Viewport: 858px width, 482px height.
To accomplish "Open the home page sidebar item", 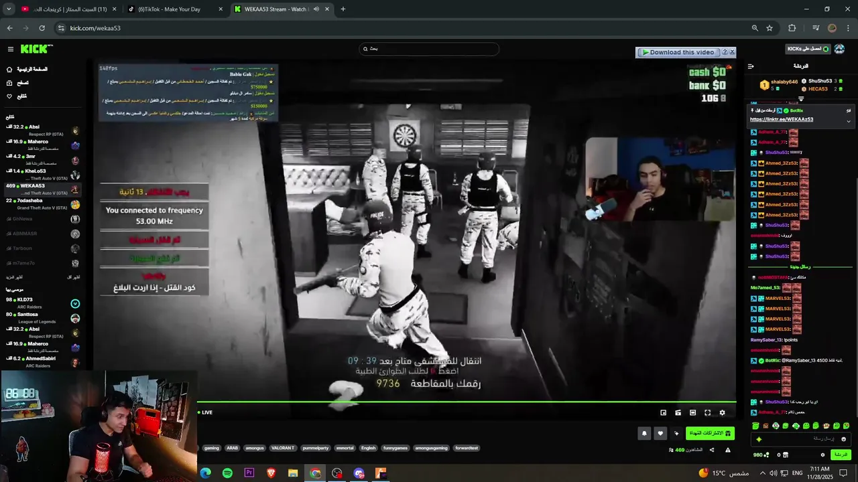I will click(x=27, y=70).
